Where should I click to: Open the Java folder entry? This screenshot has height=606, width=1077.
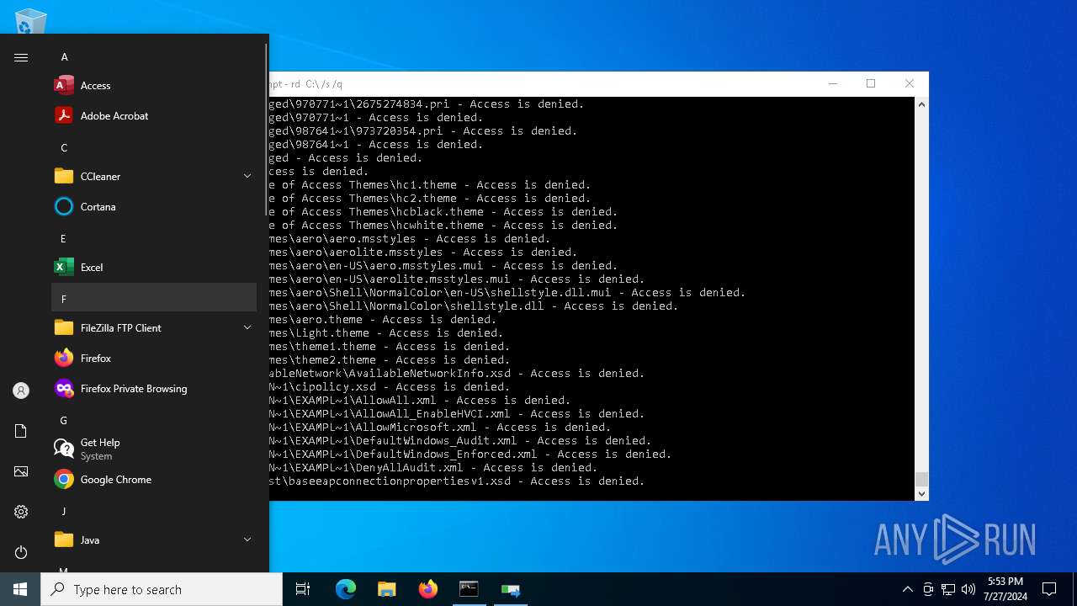[x=154, y=540]
